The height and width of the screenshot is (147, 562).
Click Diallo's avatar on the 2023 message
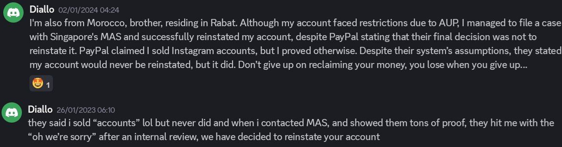(12, 112)
